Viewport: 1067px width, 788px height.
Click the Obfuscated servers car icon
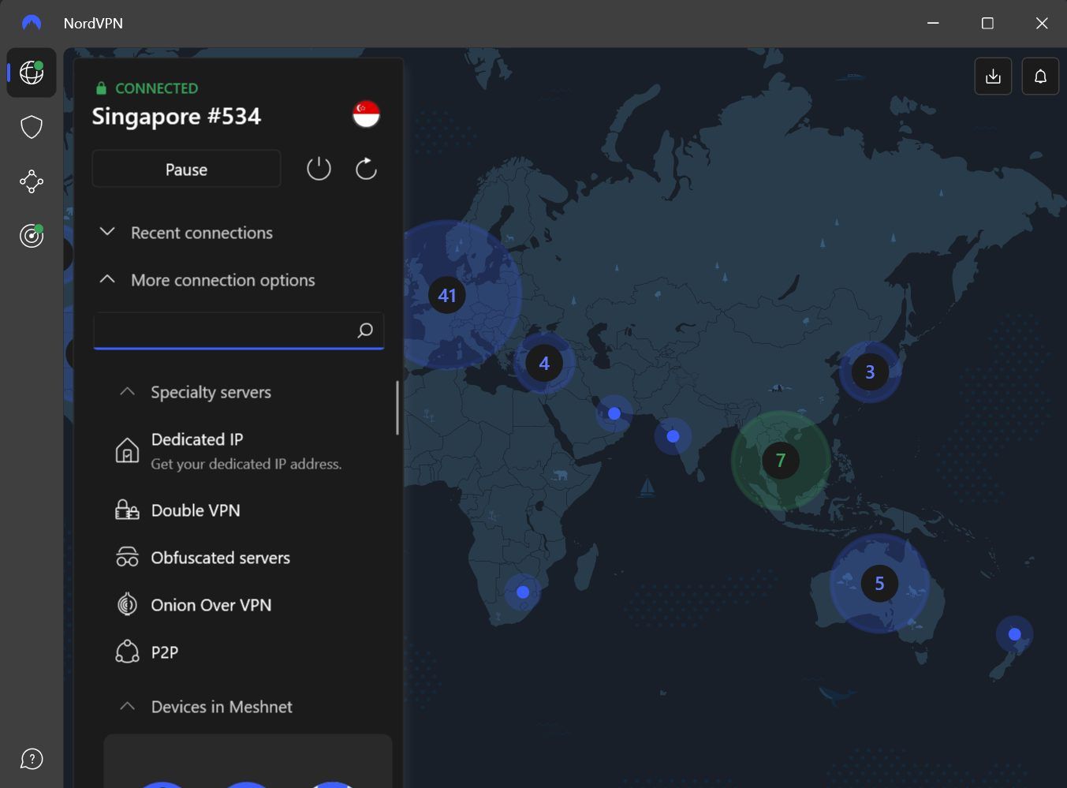coord(127,558)
